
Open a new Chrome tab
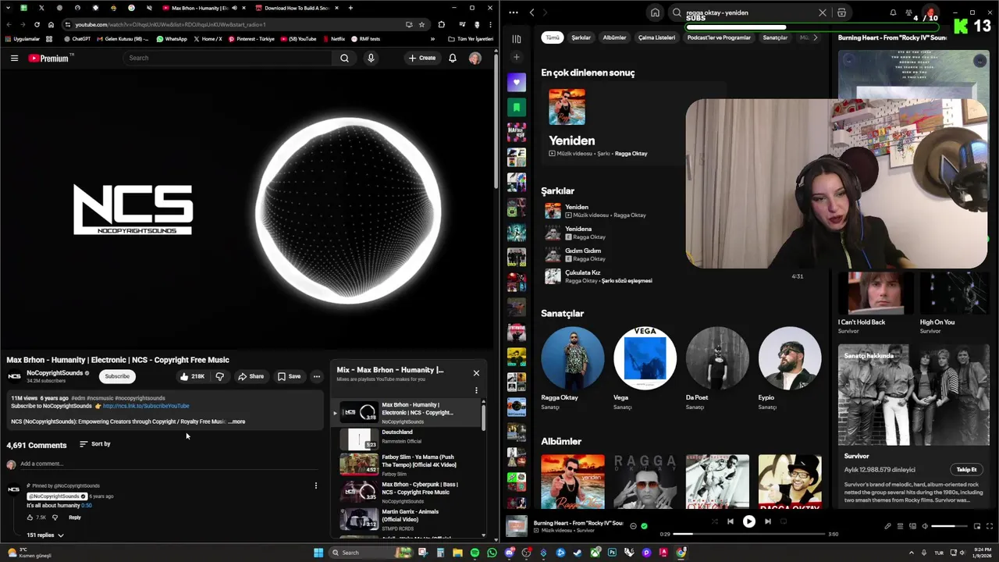[350, 8]
